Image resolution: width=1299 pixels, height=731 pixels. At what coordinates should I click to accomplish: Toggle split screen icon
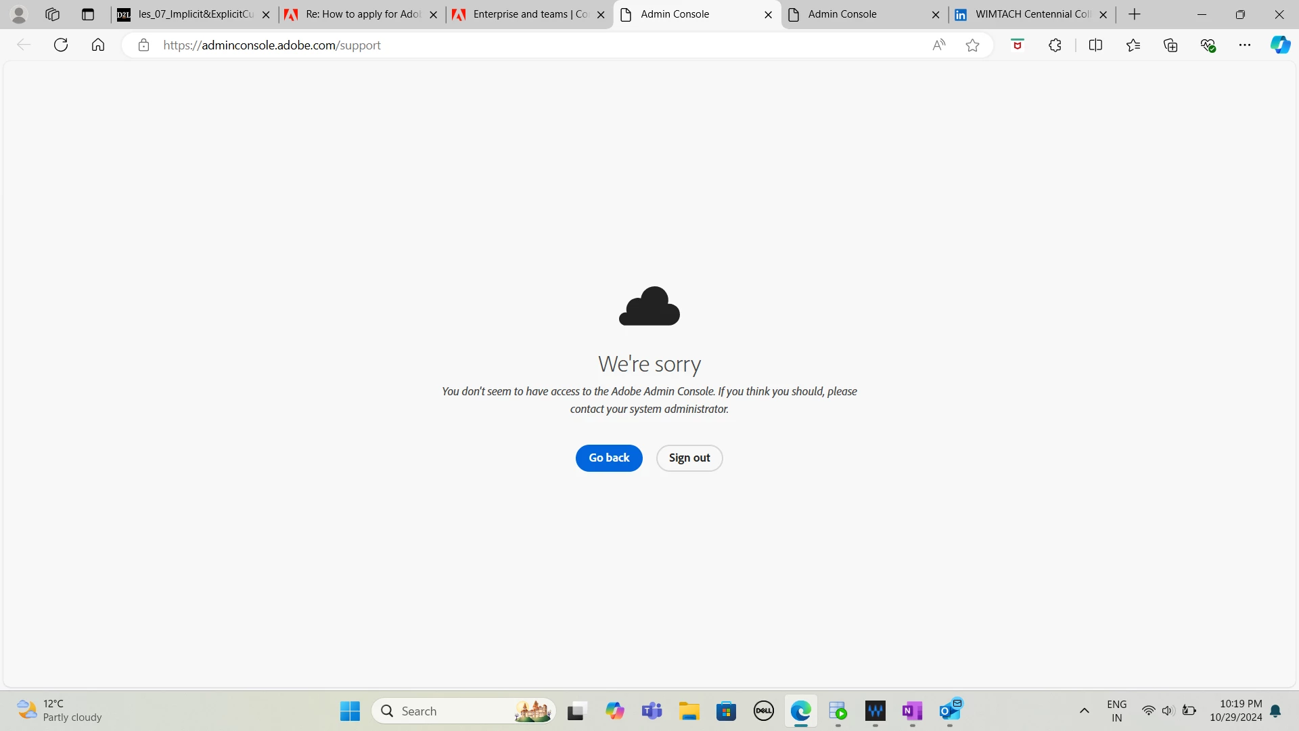click(x=1095, y=45)
